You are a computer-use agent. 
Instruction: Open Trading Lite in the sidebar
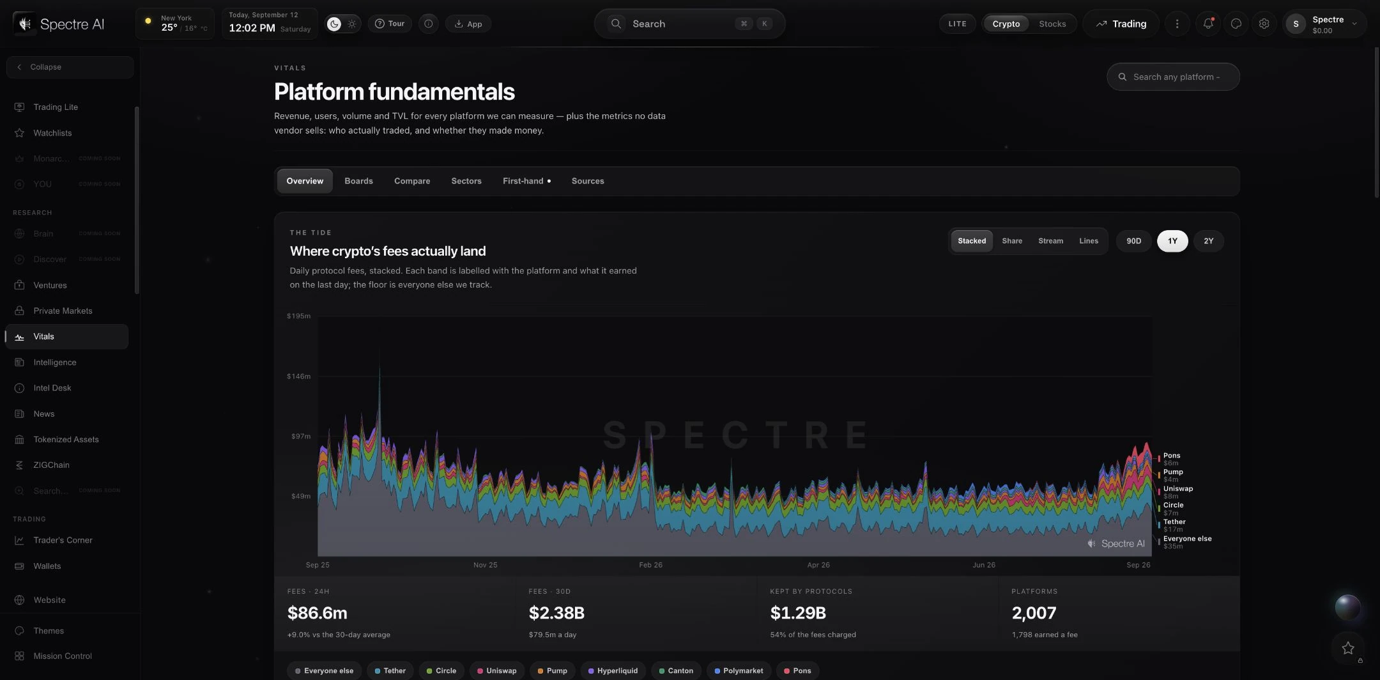click(x=67, y=107)
